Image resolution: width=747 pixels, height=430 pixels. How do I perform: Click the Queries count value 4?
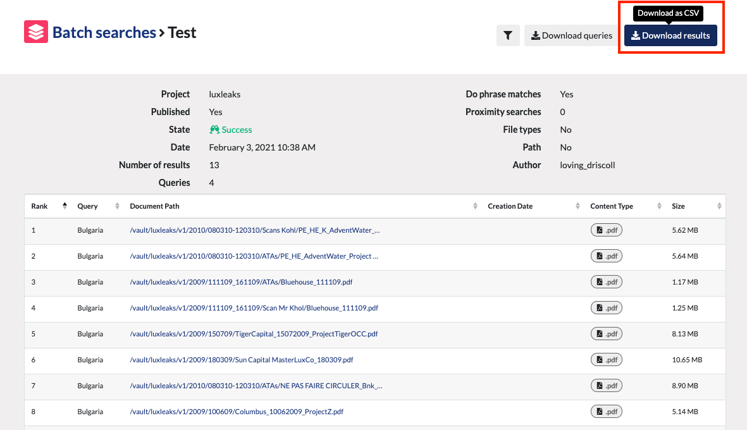pos(211,183)
